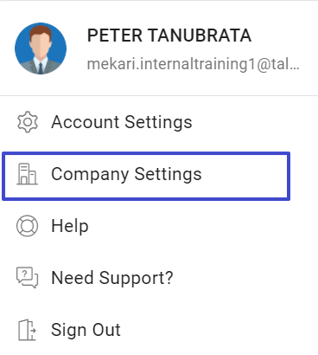318x355 pixels.
Task: Click the Company Settings building icon
Action: coord(27,174)
